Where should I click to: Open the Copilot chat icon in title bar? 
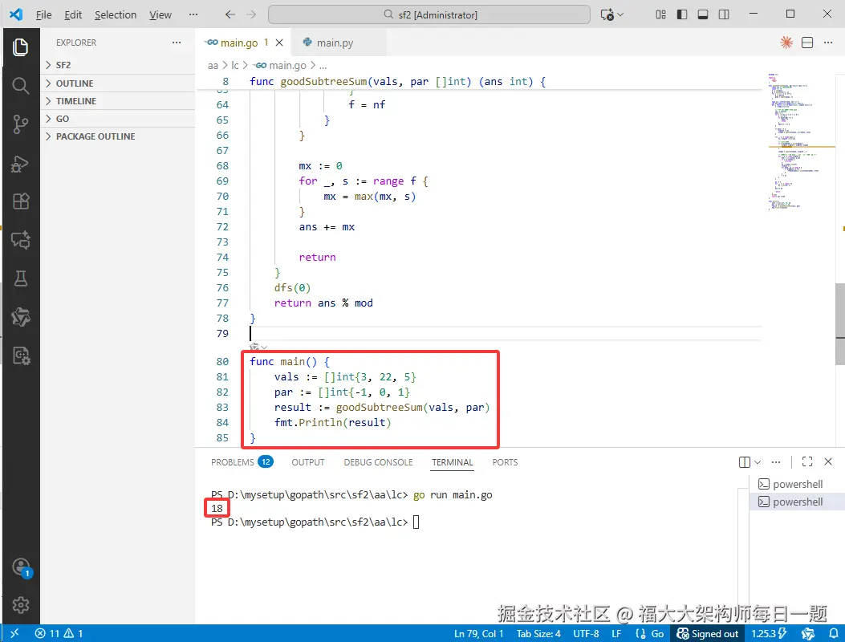[x=607, y=14]
